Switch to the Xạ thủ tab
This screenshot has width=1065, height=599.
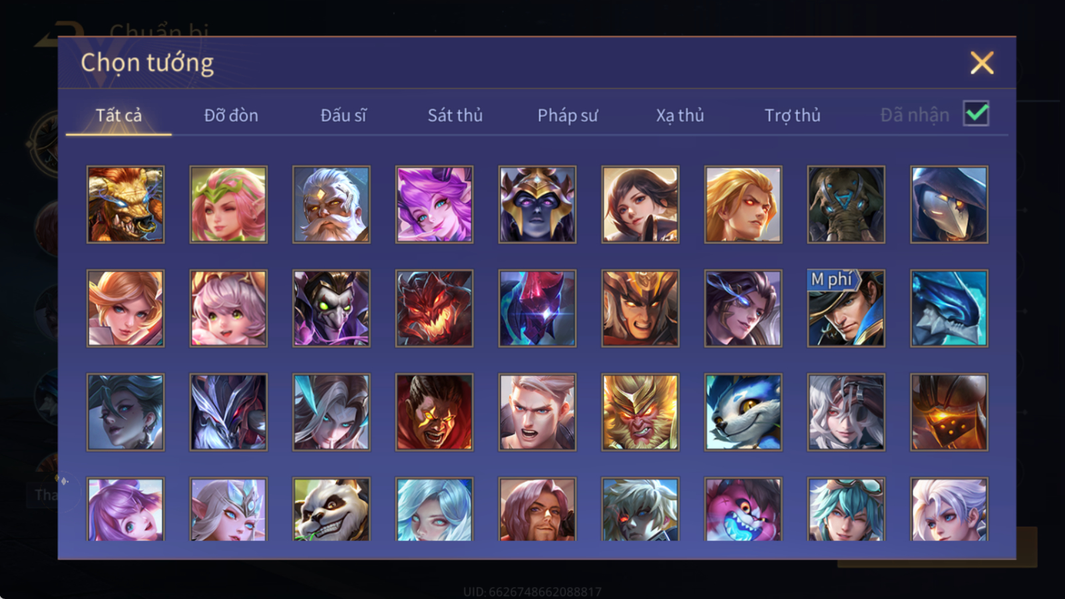coord(680,115)
